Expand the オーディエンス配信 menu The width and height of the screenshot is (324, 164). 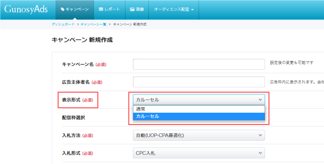(173, 10)
